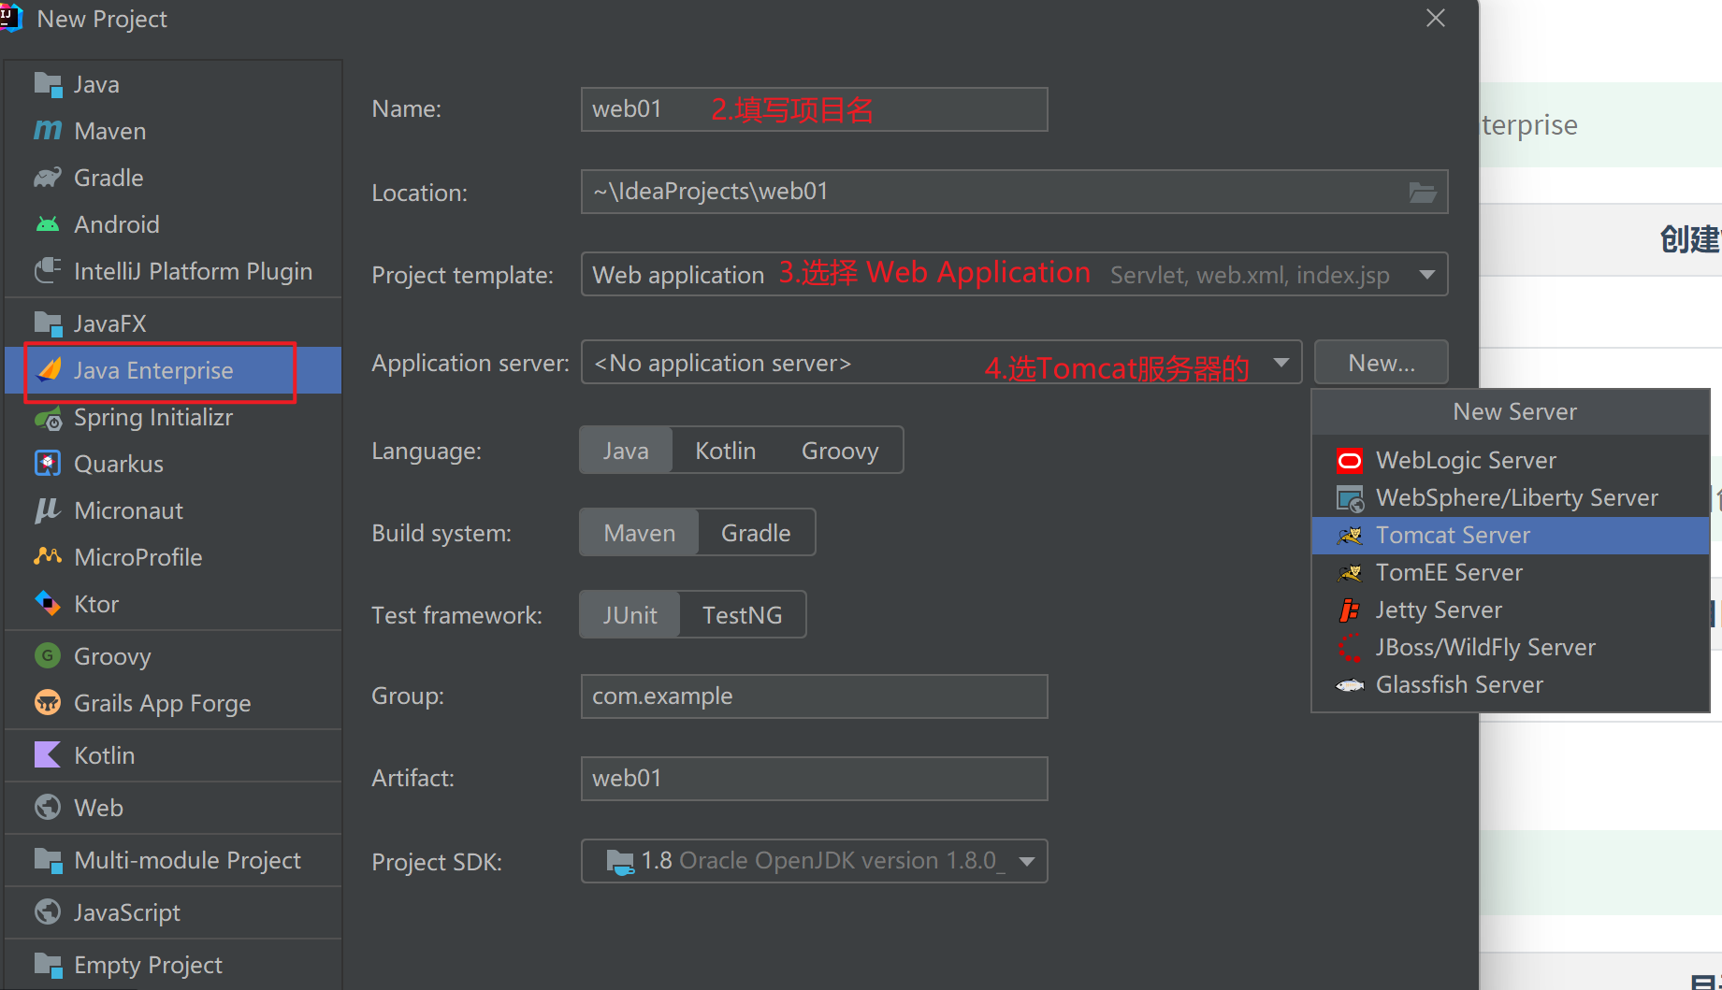Choose JBoss/WildFly Server menu entry

pos(1511,648)
